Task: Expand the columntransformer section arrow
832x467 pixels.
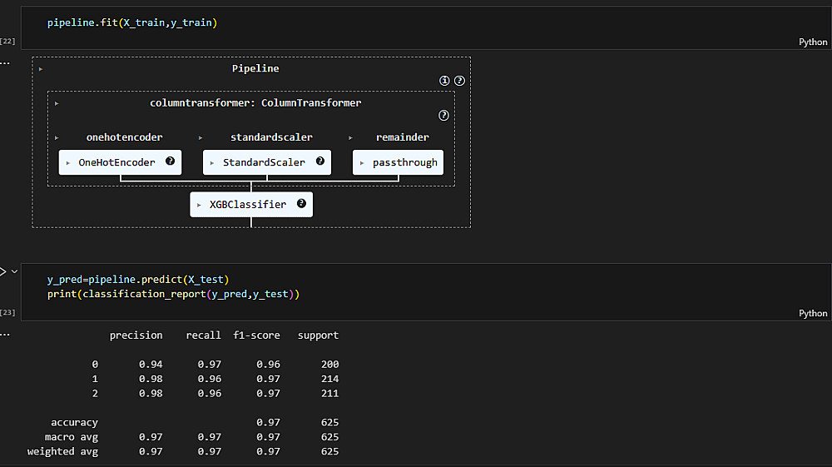Action: coord(57,103)
